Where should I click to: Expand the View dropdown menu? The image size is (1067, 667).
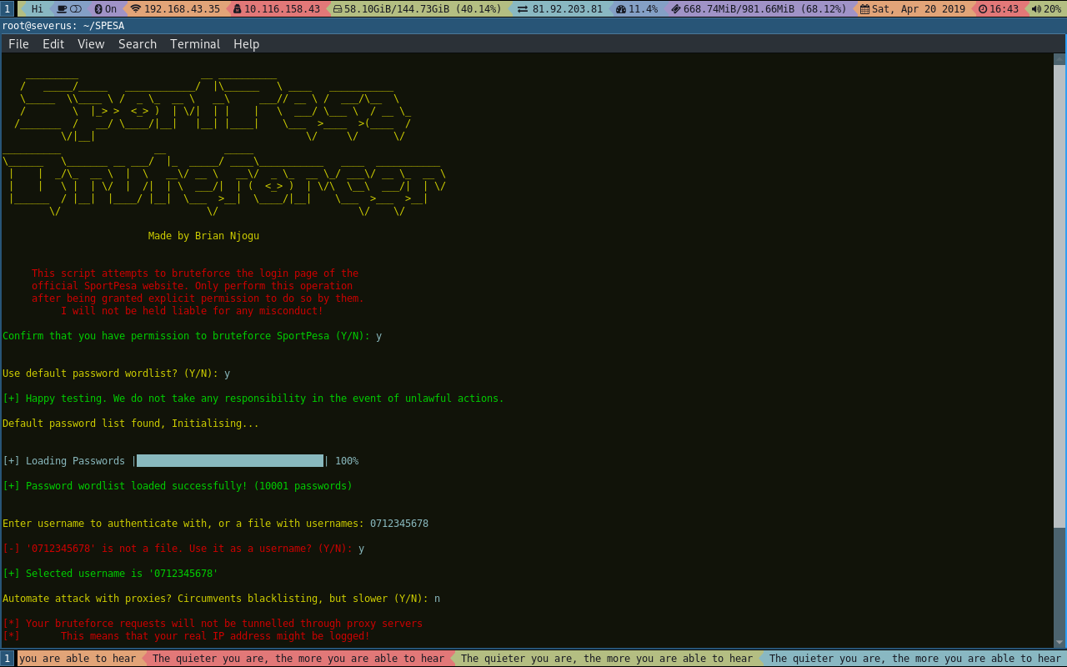pyautogui.click(x=90, y=43)
